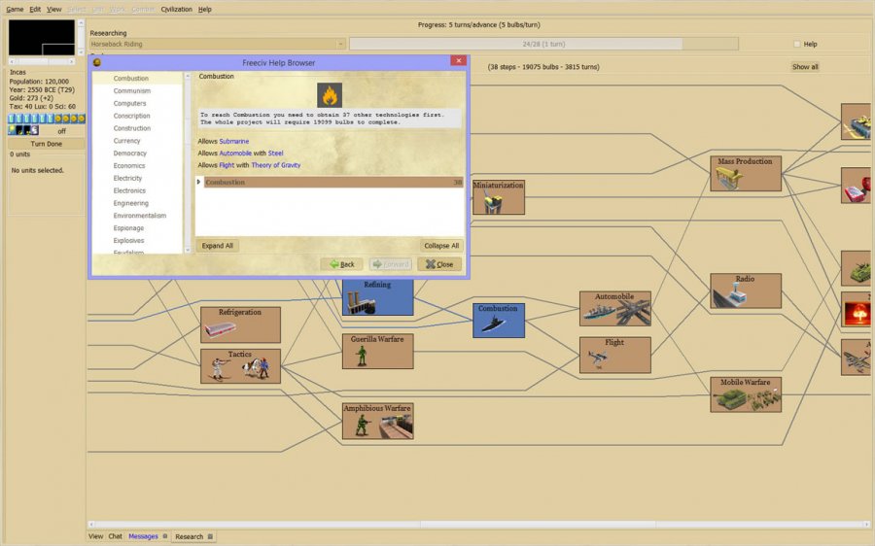Click Expand All in help browser
Image resolution: width=875 pixels, height=546 pixels.
pyautogui.click(x=218, y=246)
